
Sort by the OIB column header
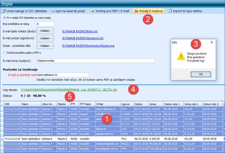click(12, 104)
